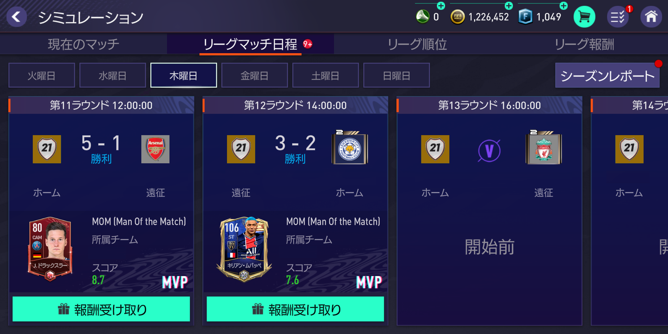
Task: Claim round 12 報酬受け取り reward
Action: (x=295, y=309)
